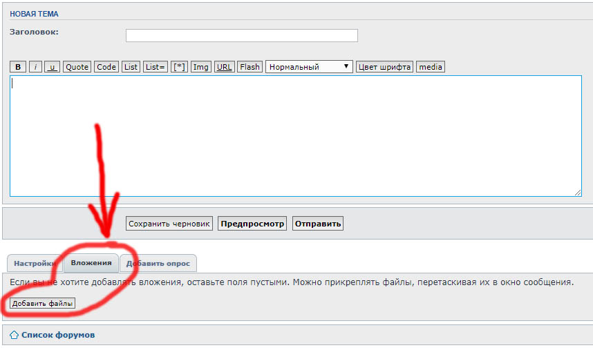Insert a Quote BBCode tag
The image size is (593, 350).
click(x=77, y=67)
